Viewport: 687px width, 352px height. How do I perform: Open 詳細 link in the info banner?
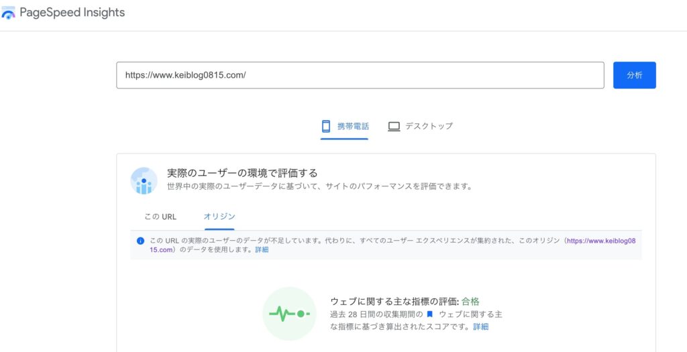tap(262, 250)
